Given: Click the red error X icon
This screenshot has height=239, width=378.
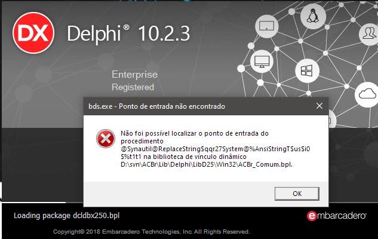Looking at the screenshot, I should coord(106,139).
